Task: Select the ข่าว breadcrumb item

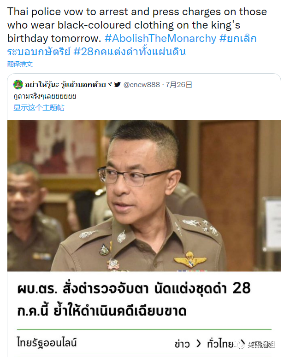Action: (x=182, y=344)
